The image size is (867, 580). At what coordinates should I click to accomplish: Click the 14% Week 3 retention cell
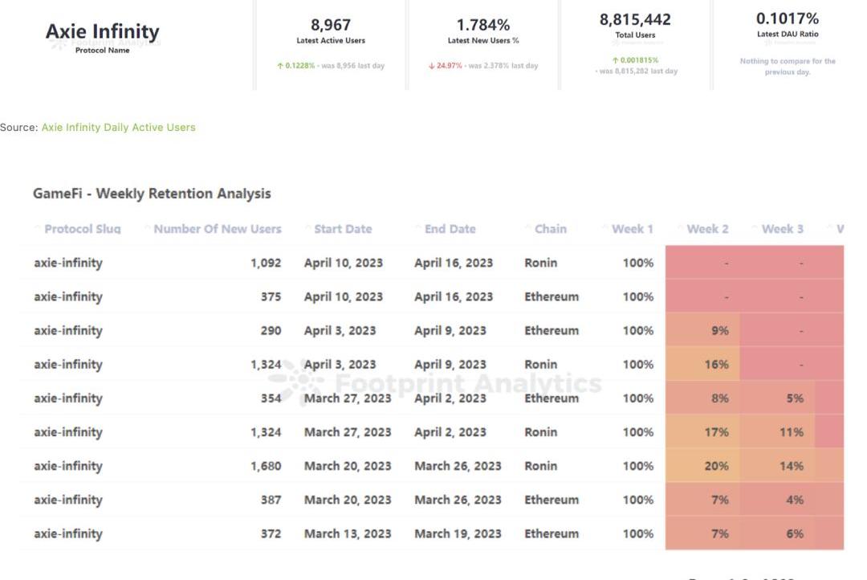point(791,466)
